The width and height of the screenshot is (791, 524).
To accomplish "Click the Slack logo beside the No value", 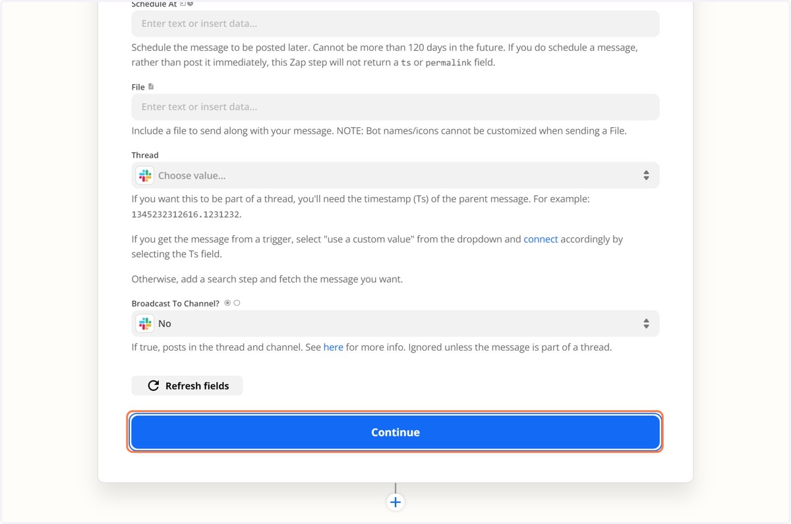I will click(145, 324).
